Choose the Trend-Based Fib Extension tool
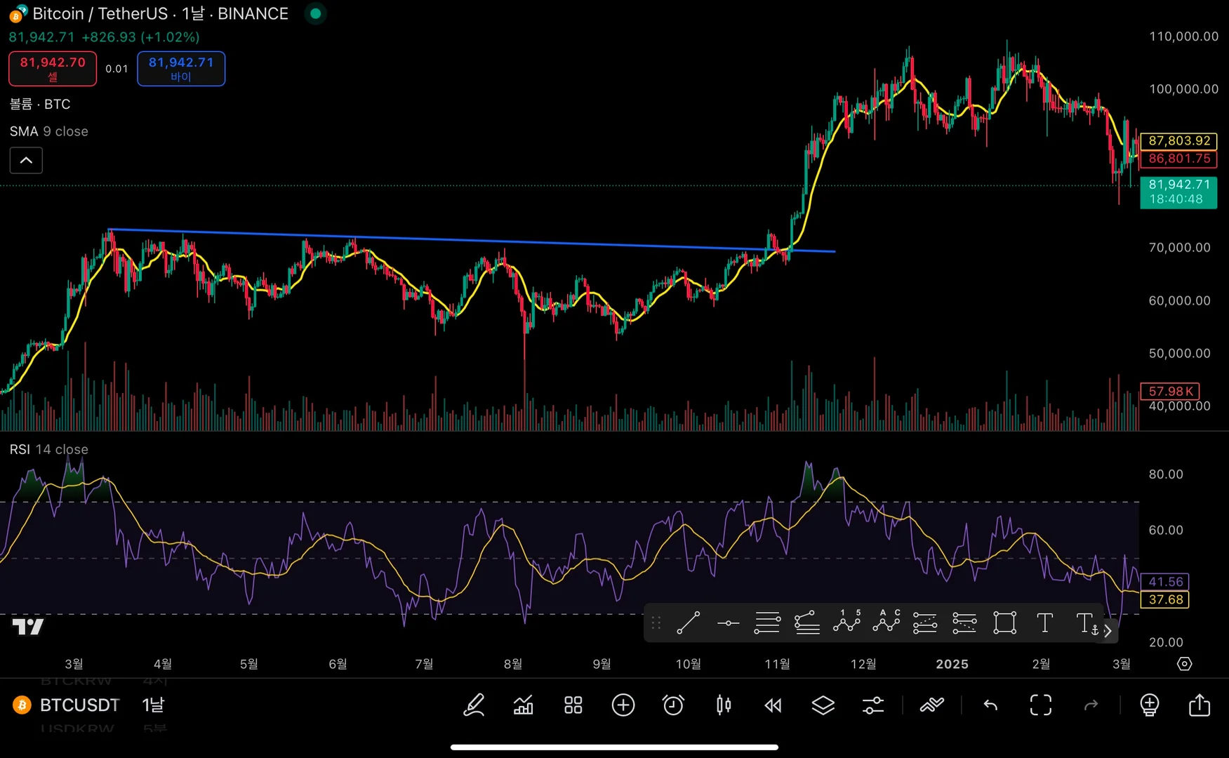This screenshot has height=758, width=1229. (807, 623)
